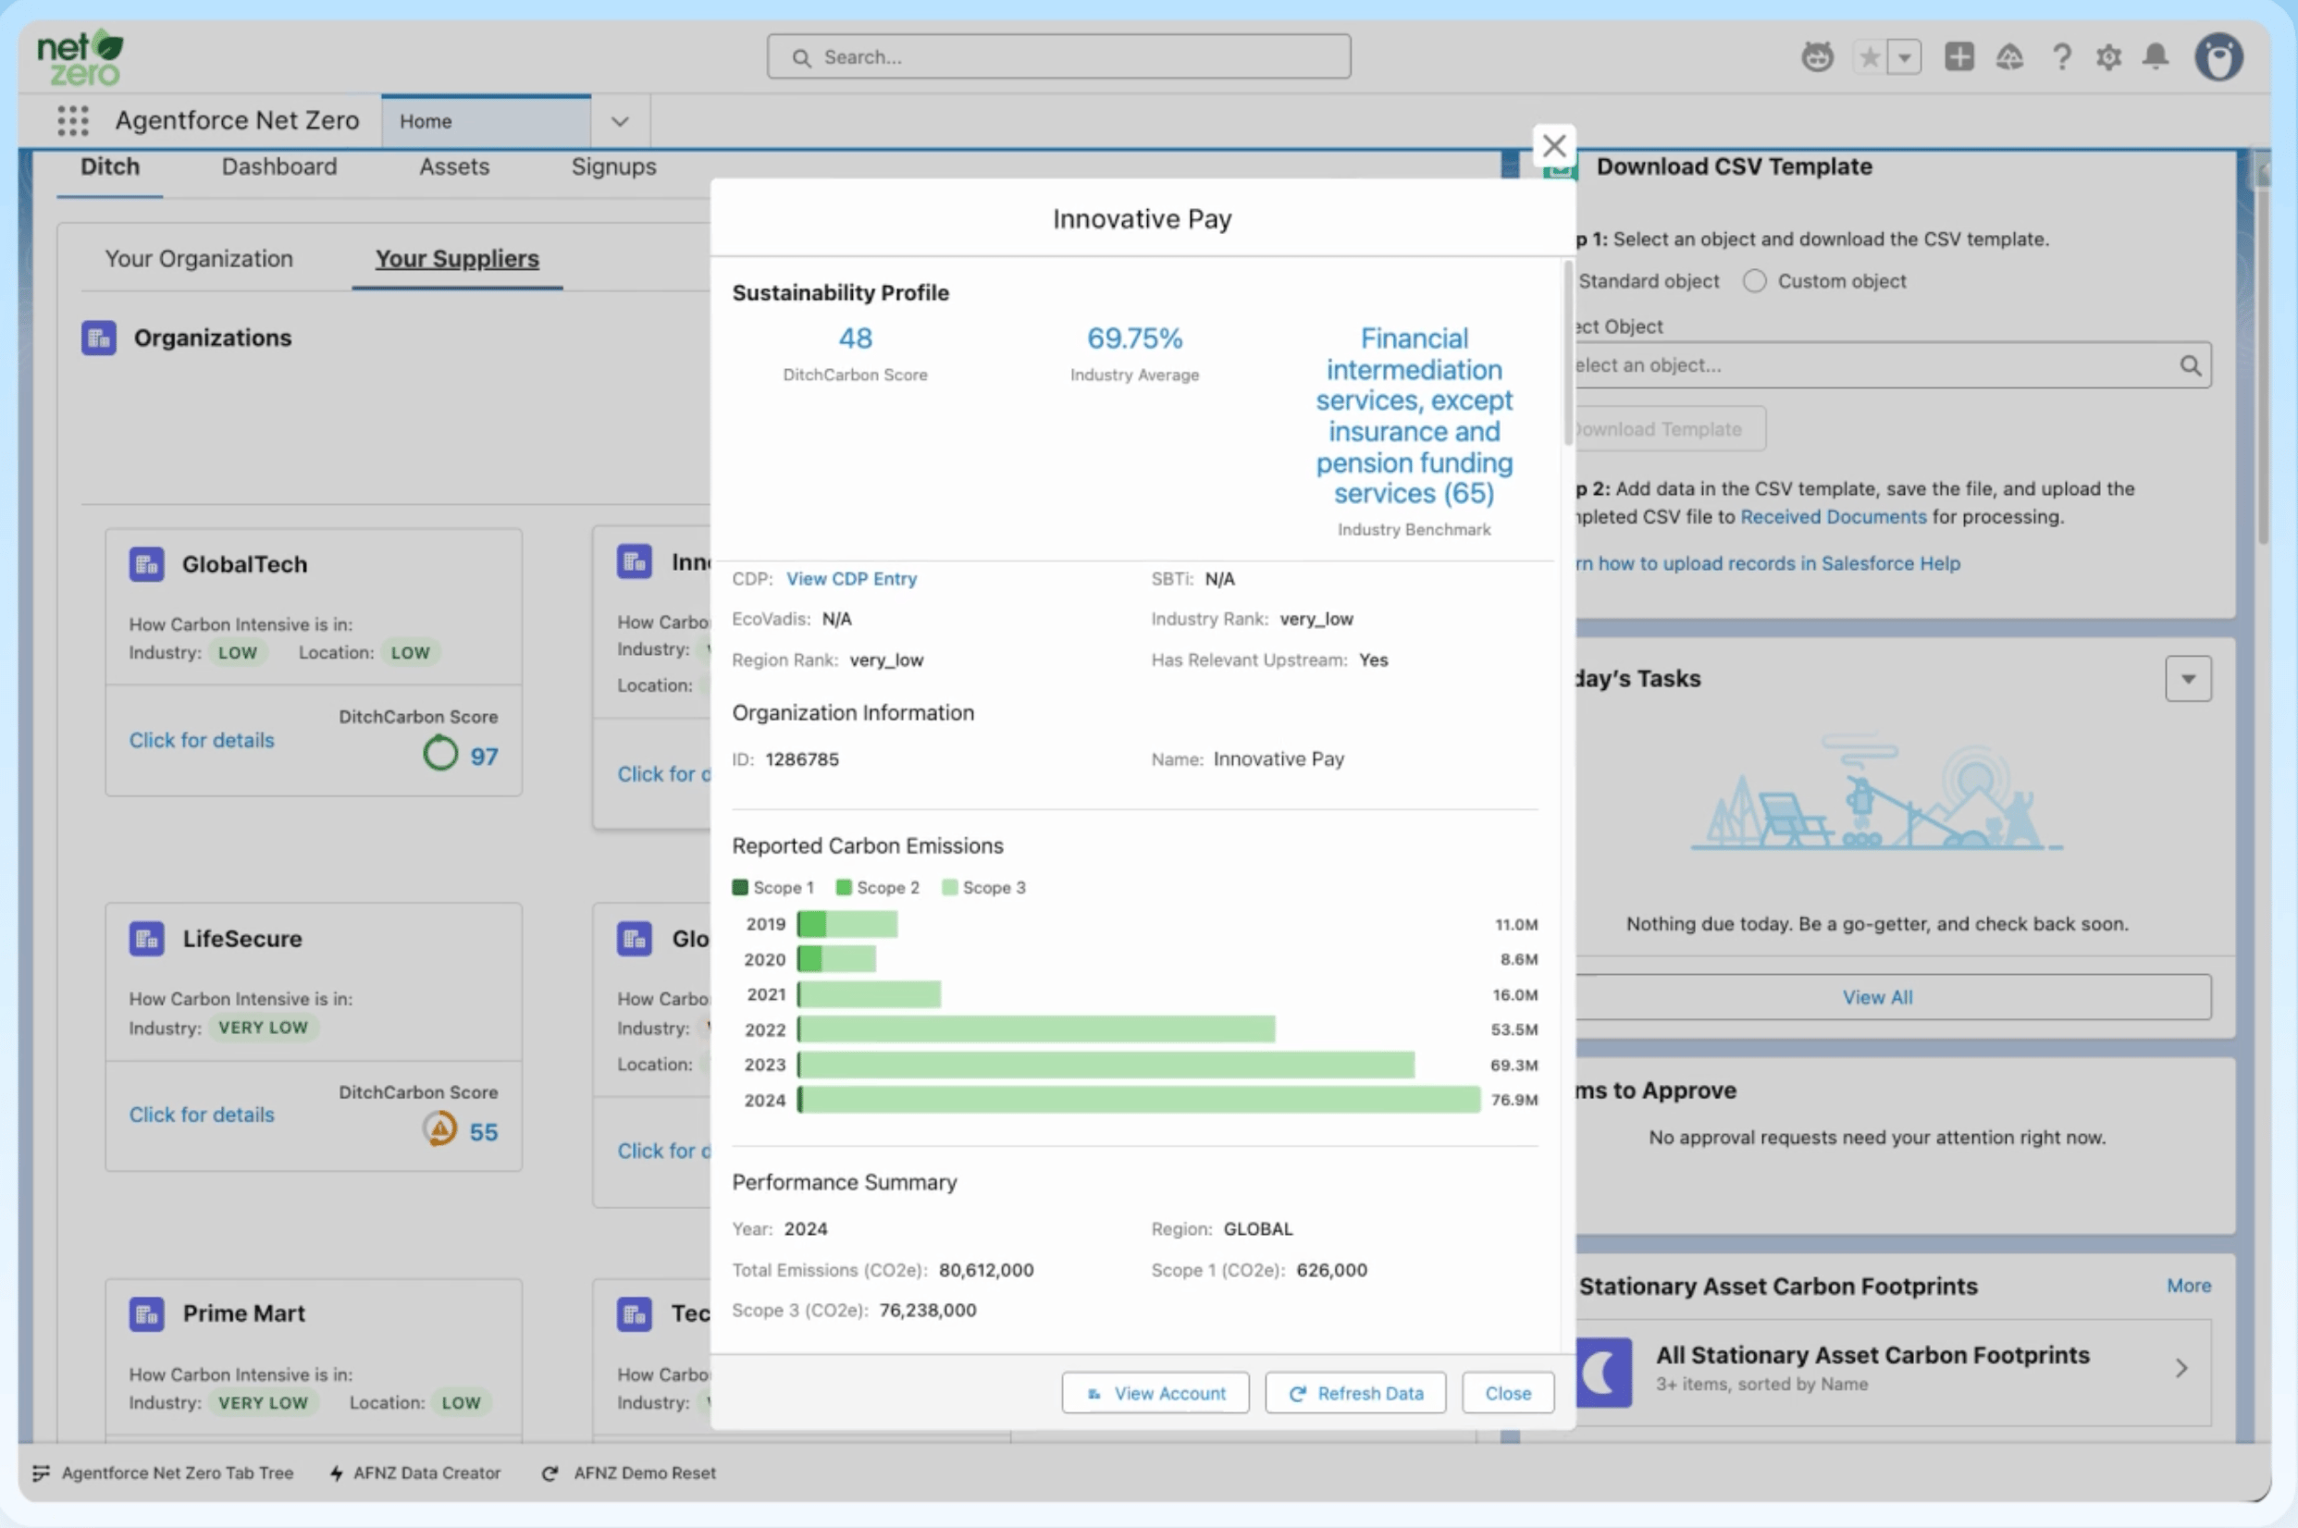Screen dimensions: 2298x1528
Task: Open the View CDP Entry link
Action: click(852, 579)
